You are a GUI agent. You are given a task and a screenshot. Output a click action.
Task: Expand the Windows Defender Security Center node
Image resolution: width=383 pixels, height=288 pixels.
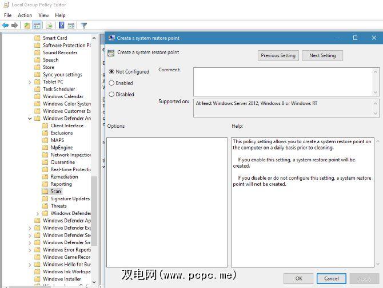(30, 236)
